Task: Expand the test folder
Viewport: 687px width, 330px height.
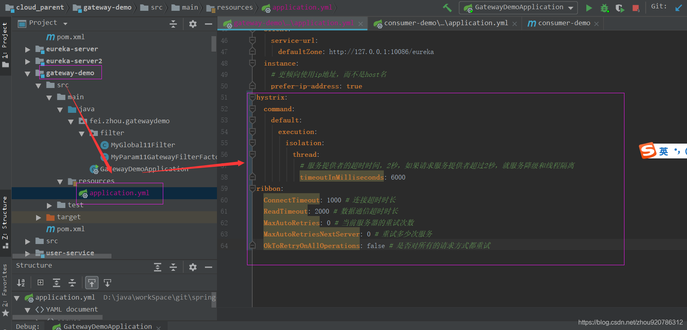Action: click(49, 206)
